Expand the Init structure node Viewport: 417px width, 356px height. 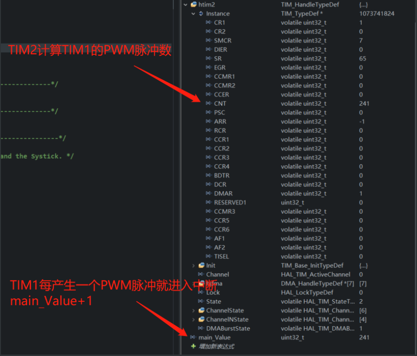pos(193,265)
